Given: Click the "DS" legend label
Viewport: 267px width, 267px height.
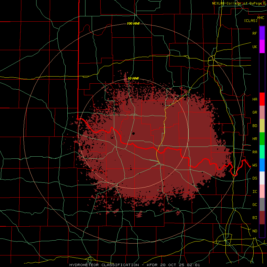Looking at the screenshot, I should (x=255, y=178).
